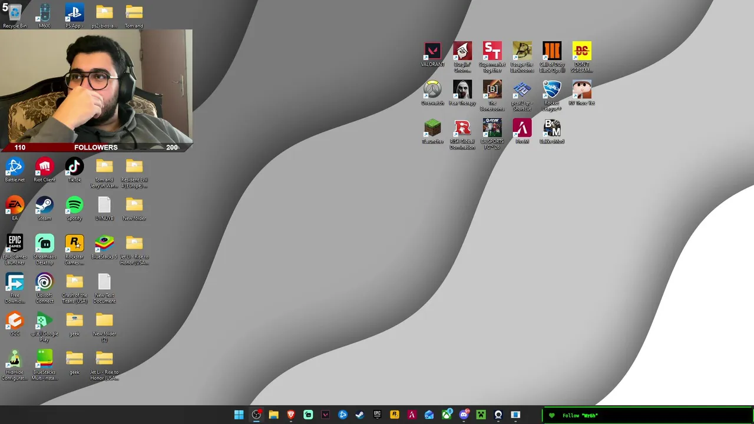
Task: Click the FOLLOWERS goal progress bar
Action: coord(96,147)
